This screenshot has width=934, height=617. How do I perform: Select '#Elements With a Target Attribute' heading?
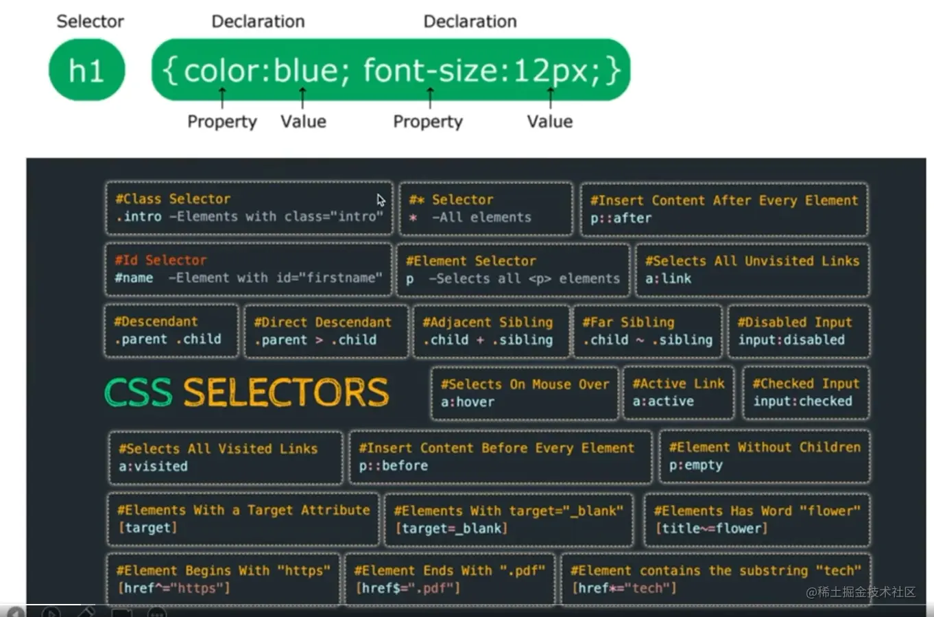click(243, 510)
